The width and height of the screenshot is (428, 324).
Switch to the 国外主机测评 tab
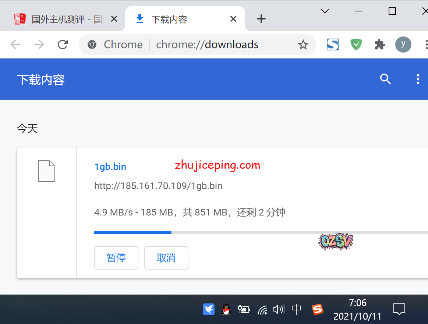[x=63, y=19]
